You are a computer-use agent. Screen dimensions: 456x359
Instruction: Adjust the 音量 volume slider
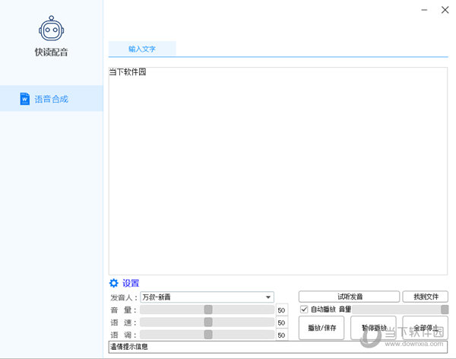207,310
